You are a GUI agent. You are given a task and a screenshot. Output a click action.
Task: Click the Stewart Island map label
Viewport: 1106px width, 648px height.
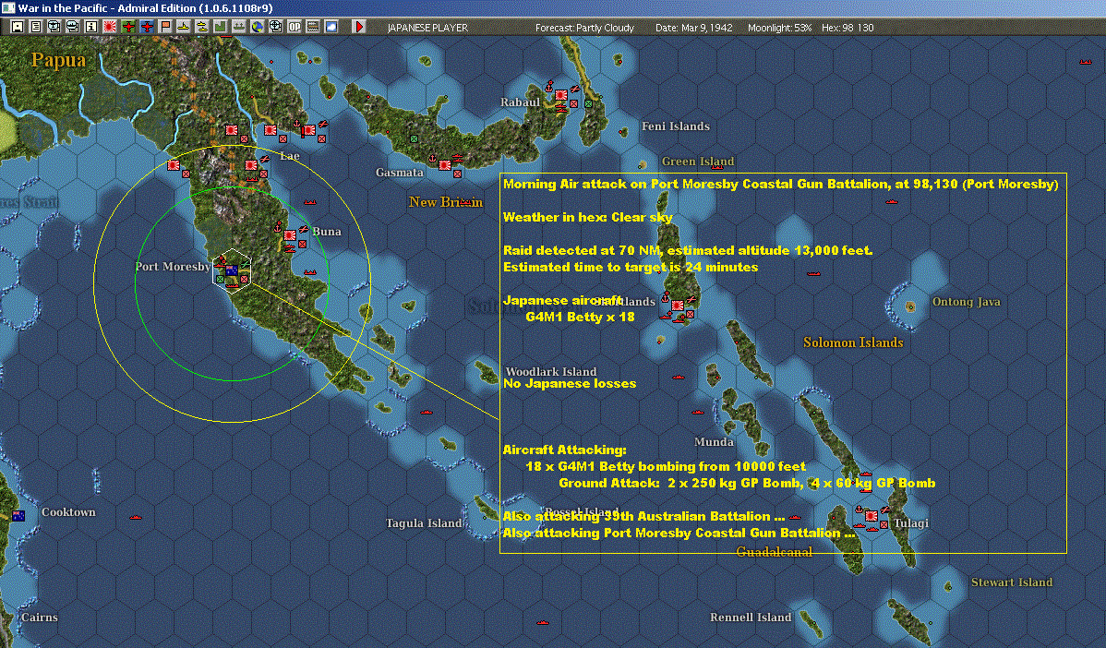pos(1012,582)
